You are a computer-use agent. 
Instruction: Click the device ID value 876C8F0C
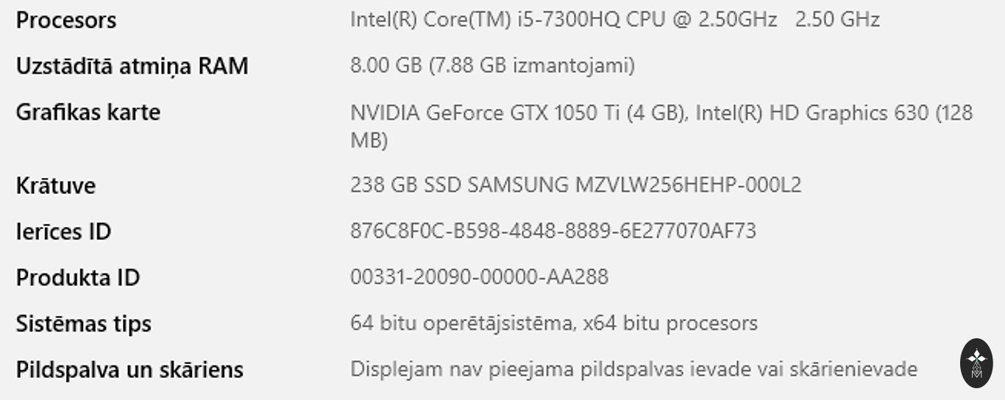(553, 232)
